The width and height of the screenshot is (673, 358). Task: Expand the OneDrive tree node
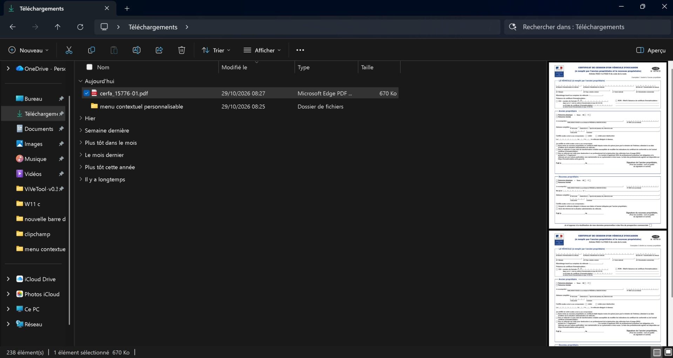coord(8,69)
